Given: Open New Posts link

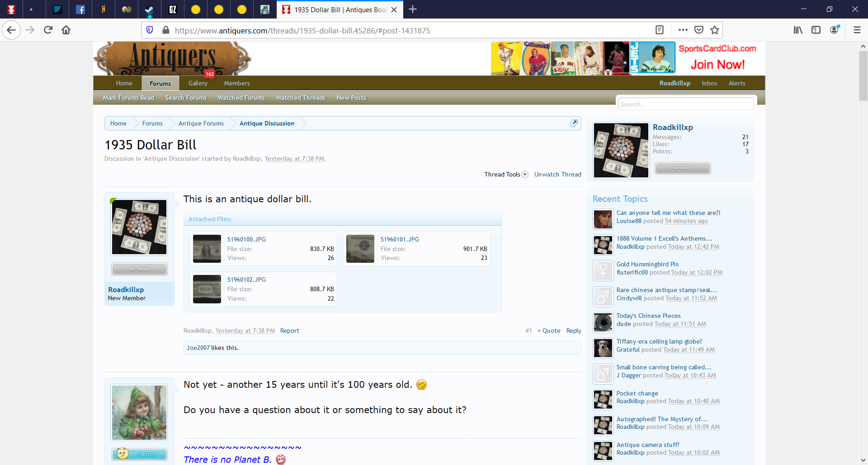Looking at the screenshot, I should click(351, 98).
